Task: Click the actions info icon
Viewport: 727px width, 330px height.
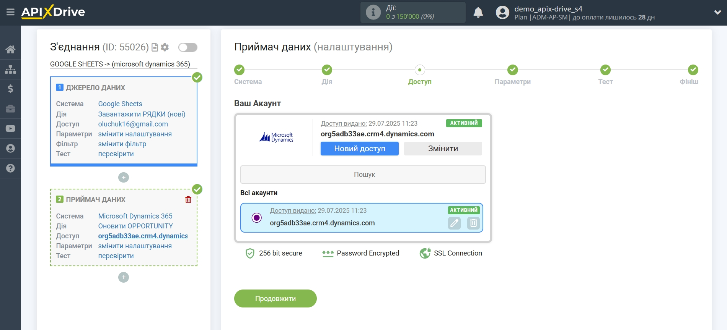Action: (373, 12)
